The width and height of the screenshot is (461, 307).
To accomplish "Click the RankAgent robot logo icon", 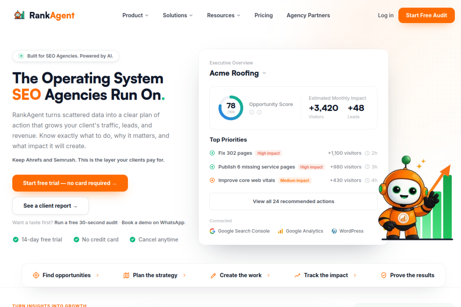I will point(19,15).
